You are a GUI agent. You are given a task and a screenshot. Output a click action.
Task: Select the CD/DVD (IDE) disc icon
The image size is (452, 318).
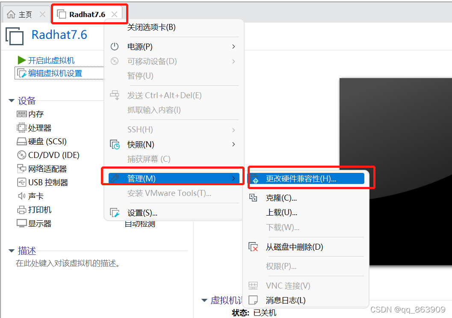[22, 155]
